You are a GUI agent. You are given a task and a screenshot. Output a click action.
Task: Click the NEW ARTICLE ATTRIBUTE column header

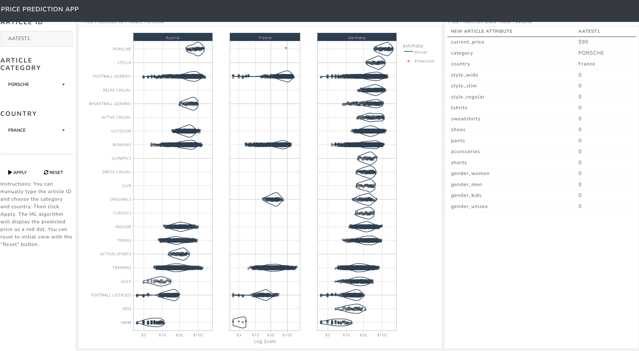(x=481, y=31)
